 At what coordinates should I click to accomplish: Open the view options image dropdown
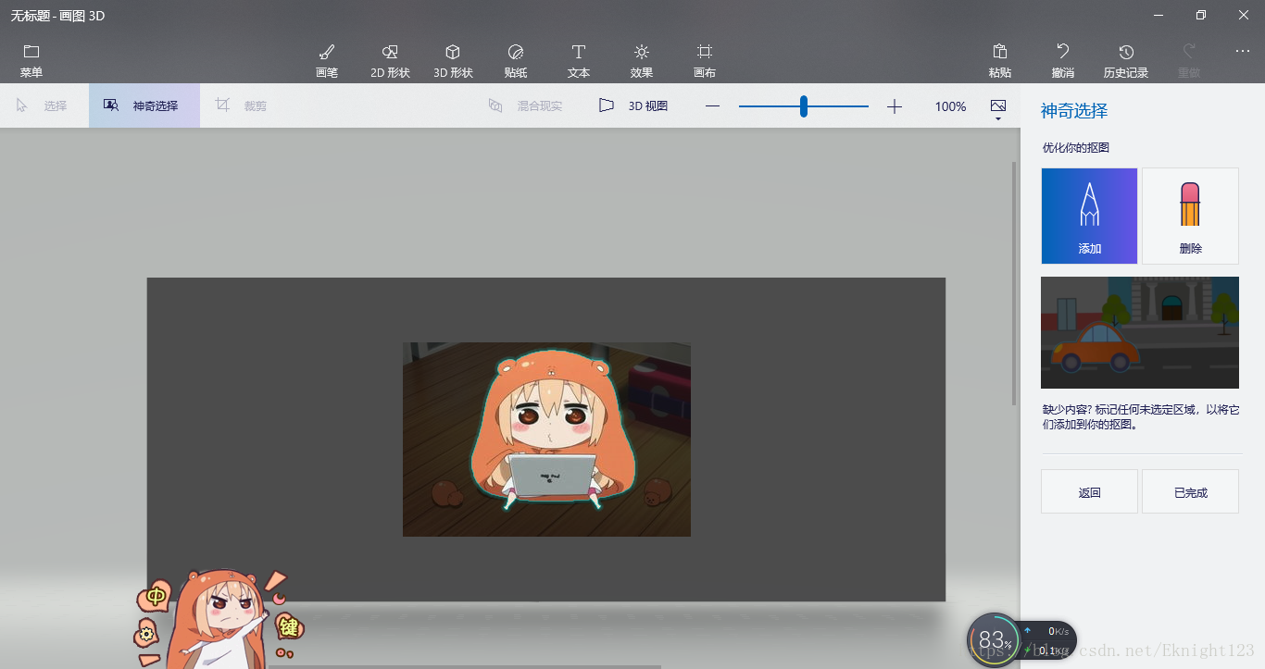[x=997, y=109]
